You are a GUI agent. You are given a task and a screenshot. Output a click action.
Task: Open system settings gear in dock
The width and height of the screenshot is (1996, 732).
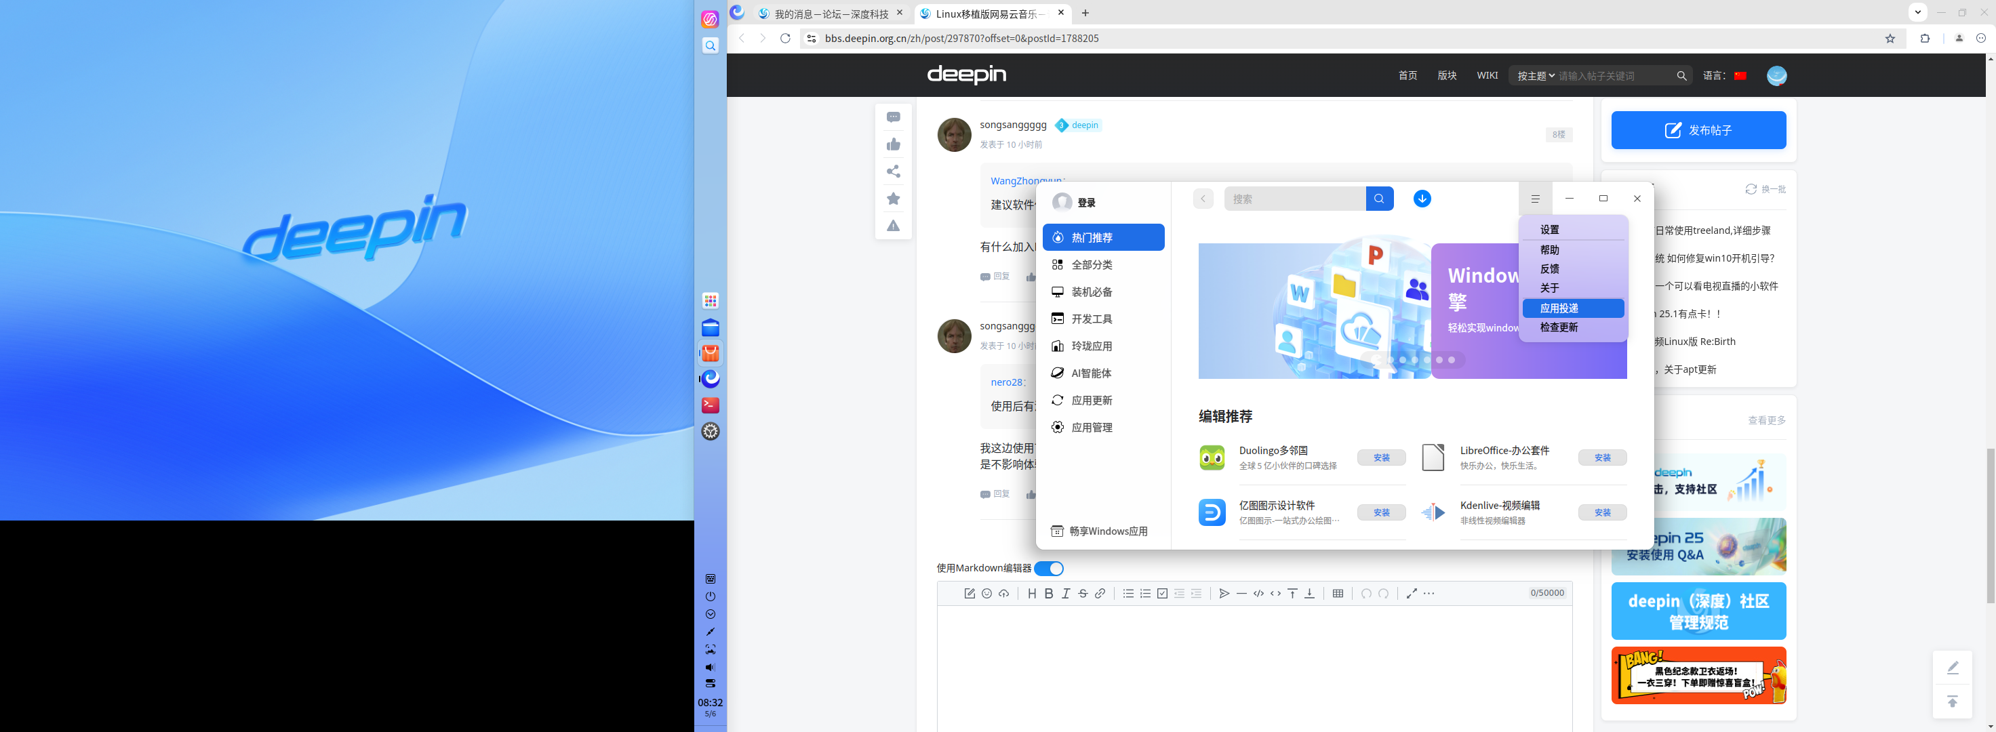tap(711, 432)
